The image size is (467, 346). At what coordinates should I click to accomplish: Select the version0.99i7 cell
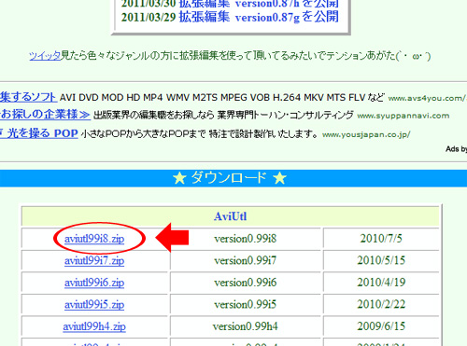246,260
